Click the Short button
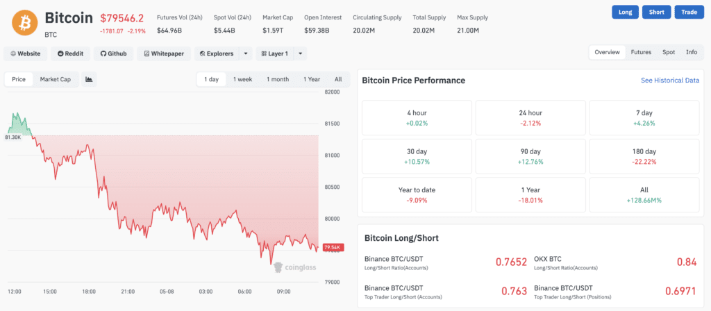This screenshot has height=311, width=711. coord(657,12)
